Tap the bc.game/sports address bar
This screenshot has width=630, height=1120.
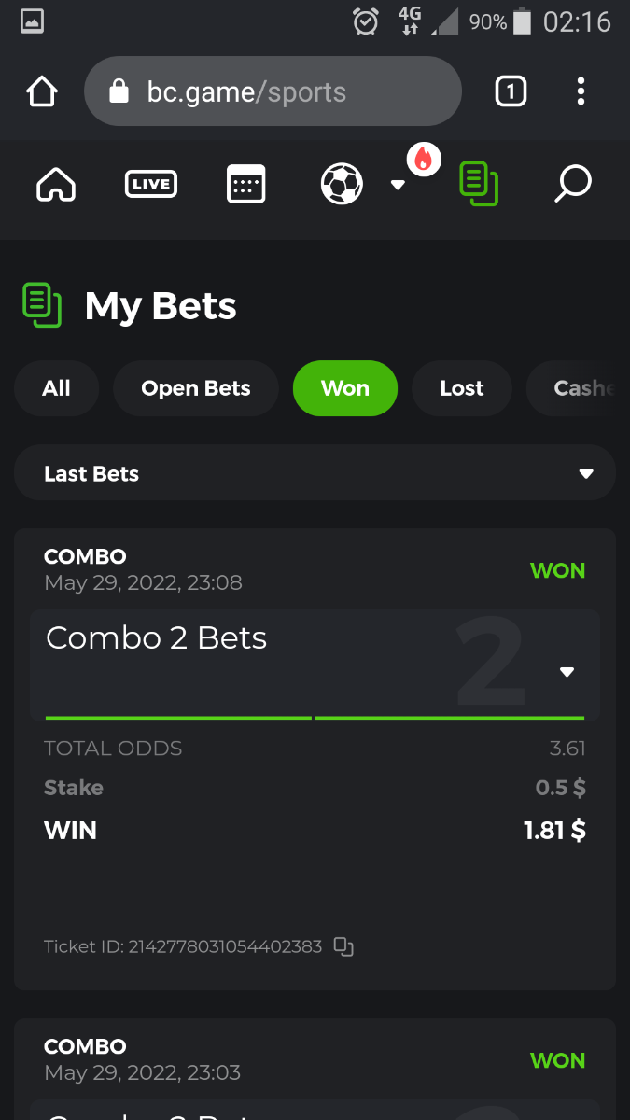tap(273, 91)
